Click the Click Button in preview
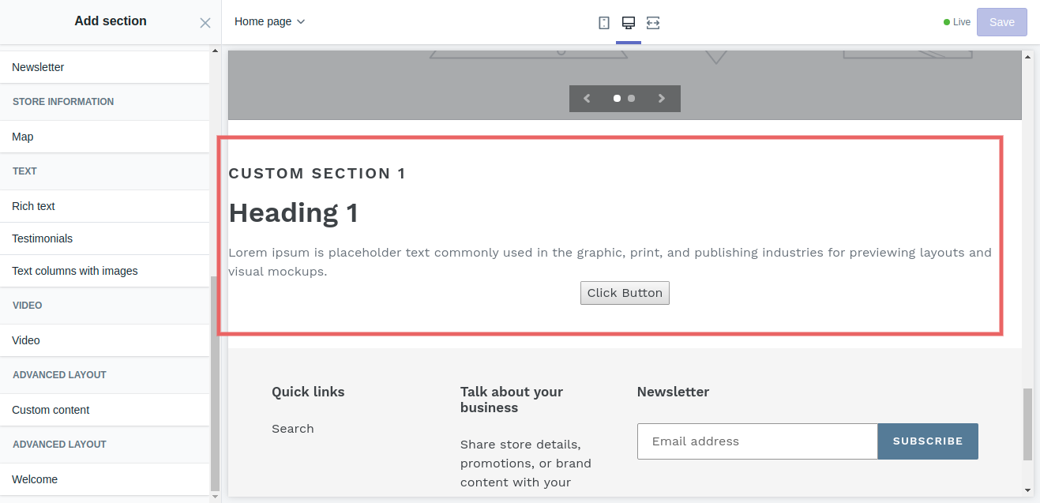 point(625,293)
